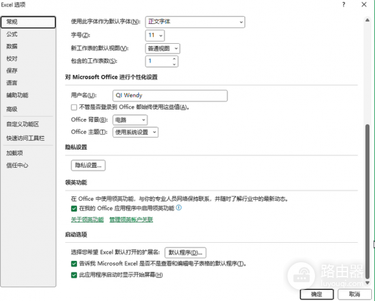This screenshot has width=375, height=301.
Task: Go to the 信任中心 category
Action: click(x=17, y=165)
